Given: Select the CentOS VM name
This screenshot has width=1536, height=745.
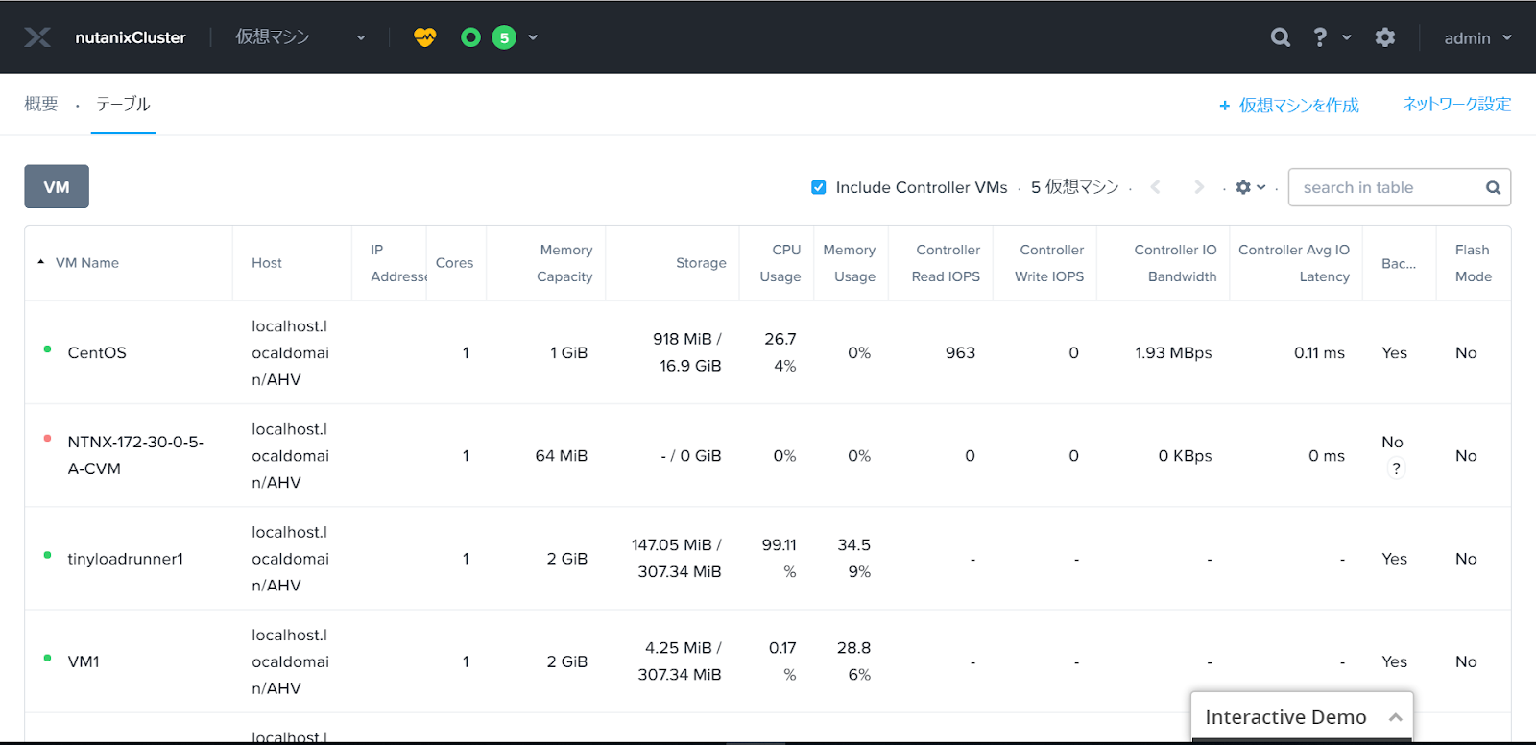Looking at the screenshot, I should tap(97, 352).
